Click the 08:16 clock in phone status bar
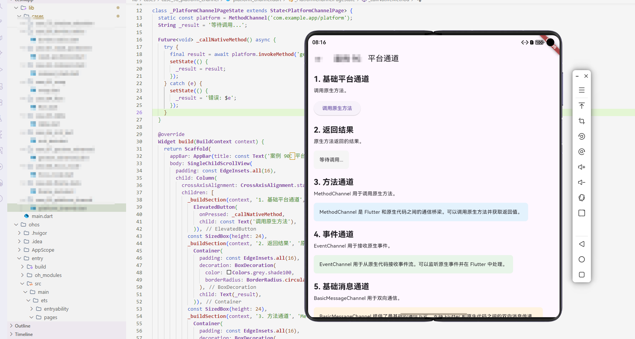 (319, 43)
